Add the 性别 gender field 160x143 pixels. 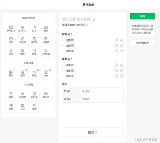coord(11,107)
